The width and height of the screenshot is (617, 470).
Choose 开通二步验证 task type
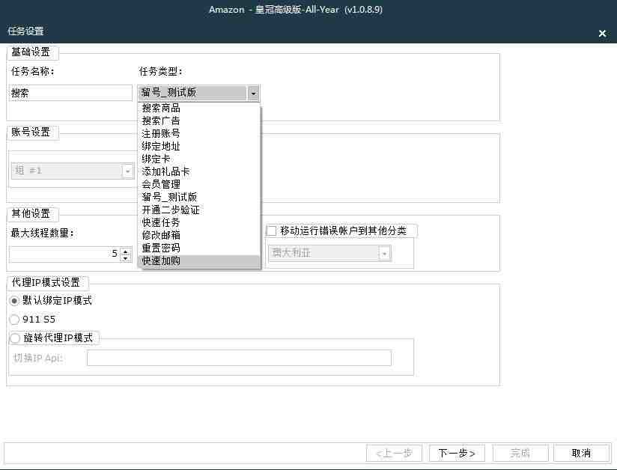point(198,210)
